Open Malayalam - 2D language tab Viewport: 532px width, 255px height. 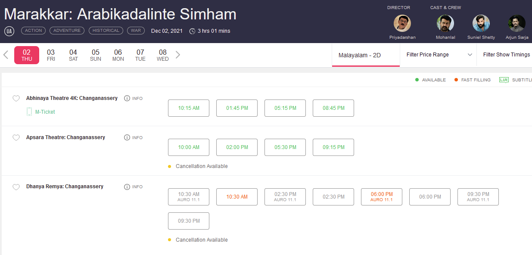[366, 55]
